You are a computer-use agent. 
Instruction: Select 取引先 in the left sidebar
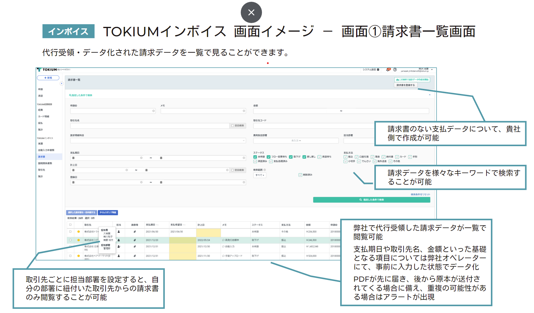tap(42, 170)
